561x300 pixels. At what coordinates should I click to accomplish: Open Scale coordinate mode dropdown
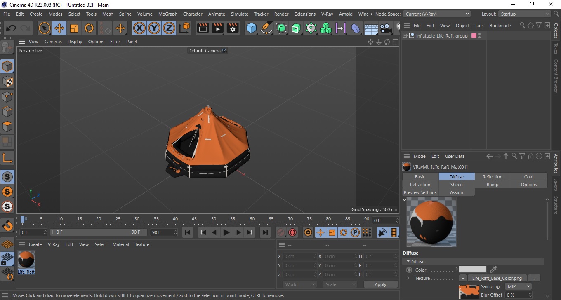[340, 284]
